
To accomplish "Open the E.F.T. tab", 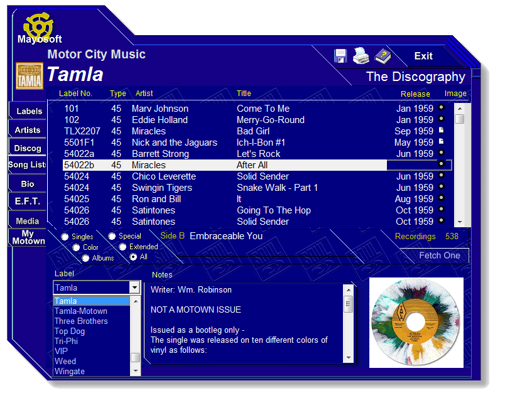I will [x=28, y=202].
